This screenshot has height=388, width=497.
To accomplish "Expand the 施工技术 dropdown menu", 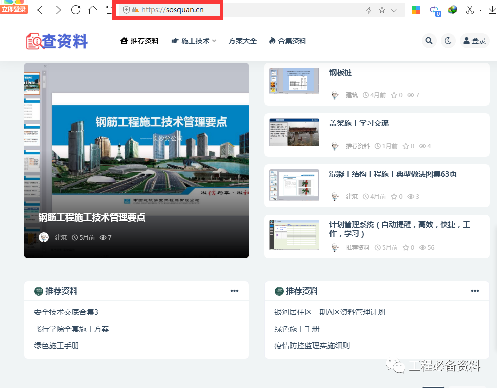I will (194, 41).
